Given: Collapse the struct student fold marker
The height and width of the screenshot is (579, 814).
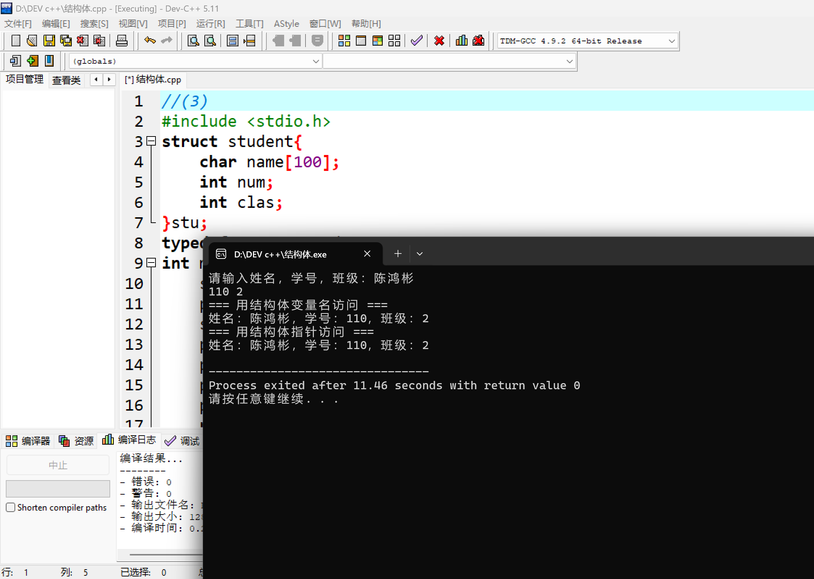Looking at the screenshot, I should click(151, 141).
